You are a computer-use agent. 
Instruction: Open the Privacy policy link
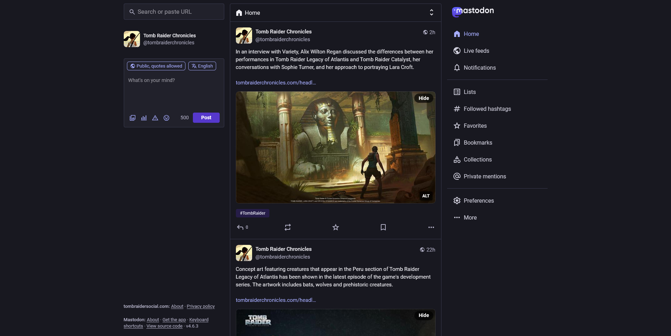[x=201, y=306]
